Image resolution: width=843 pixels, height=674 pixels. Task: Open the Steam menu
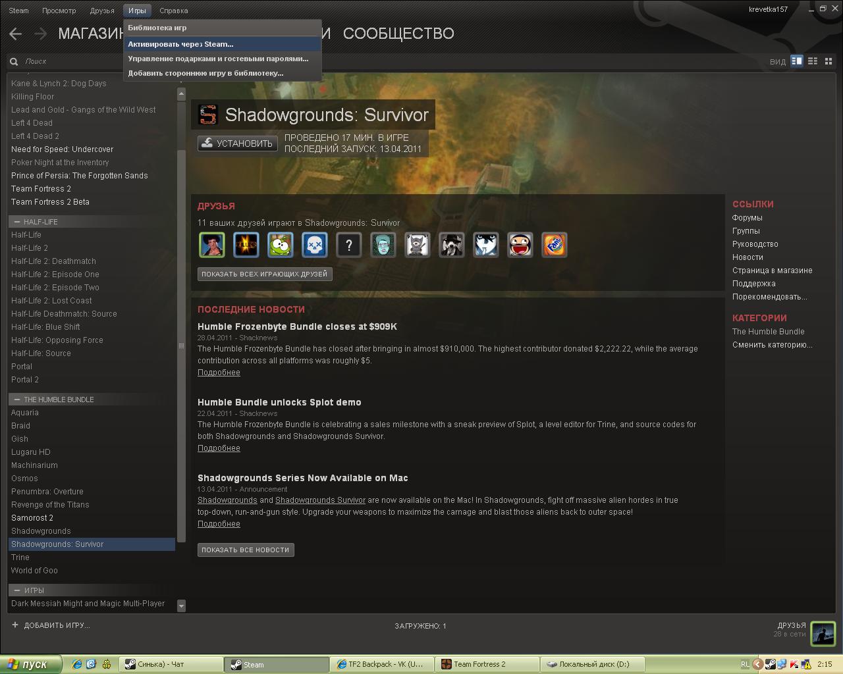click(x=18, y=11)
